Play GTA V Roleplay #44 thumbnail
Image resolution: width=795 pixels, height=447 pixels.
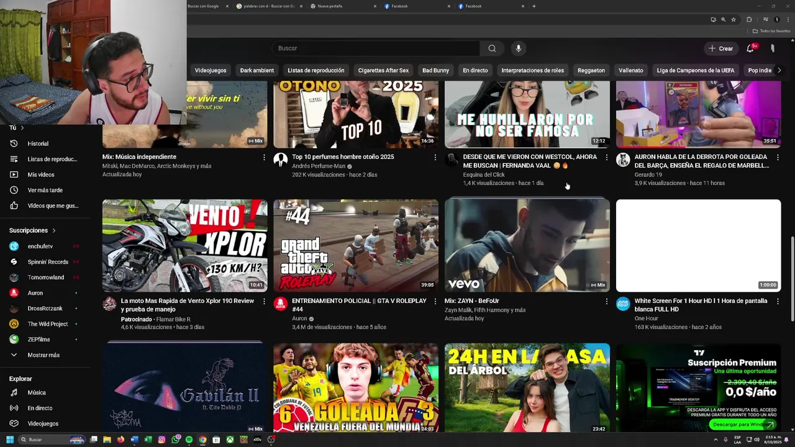(356, 245)
